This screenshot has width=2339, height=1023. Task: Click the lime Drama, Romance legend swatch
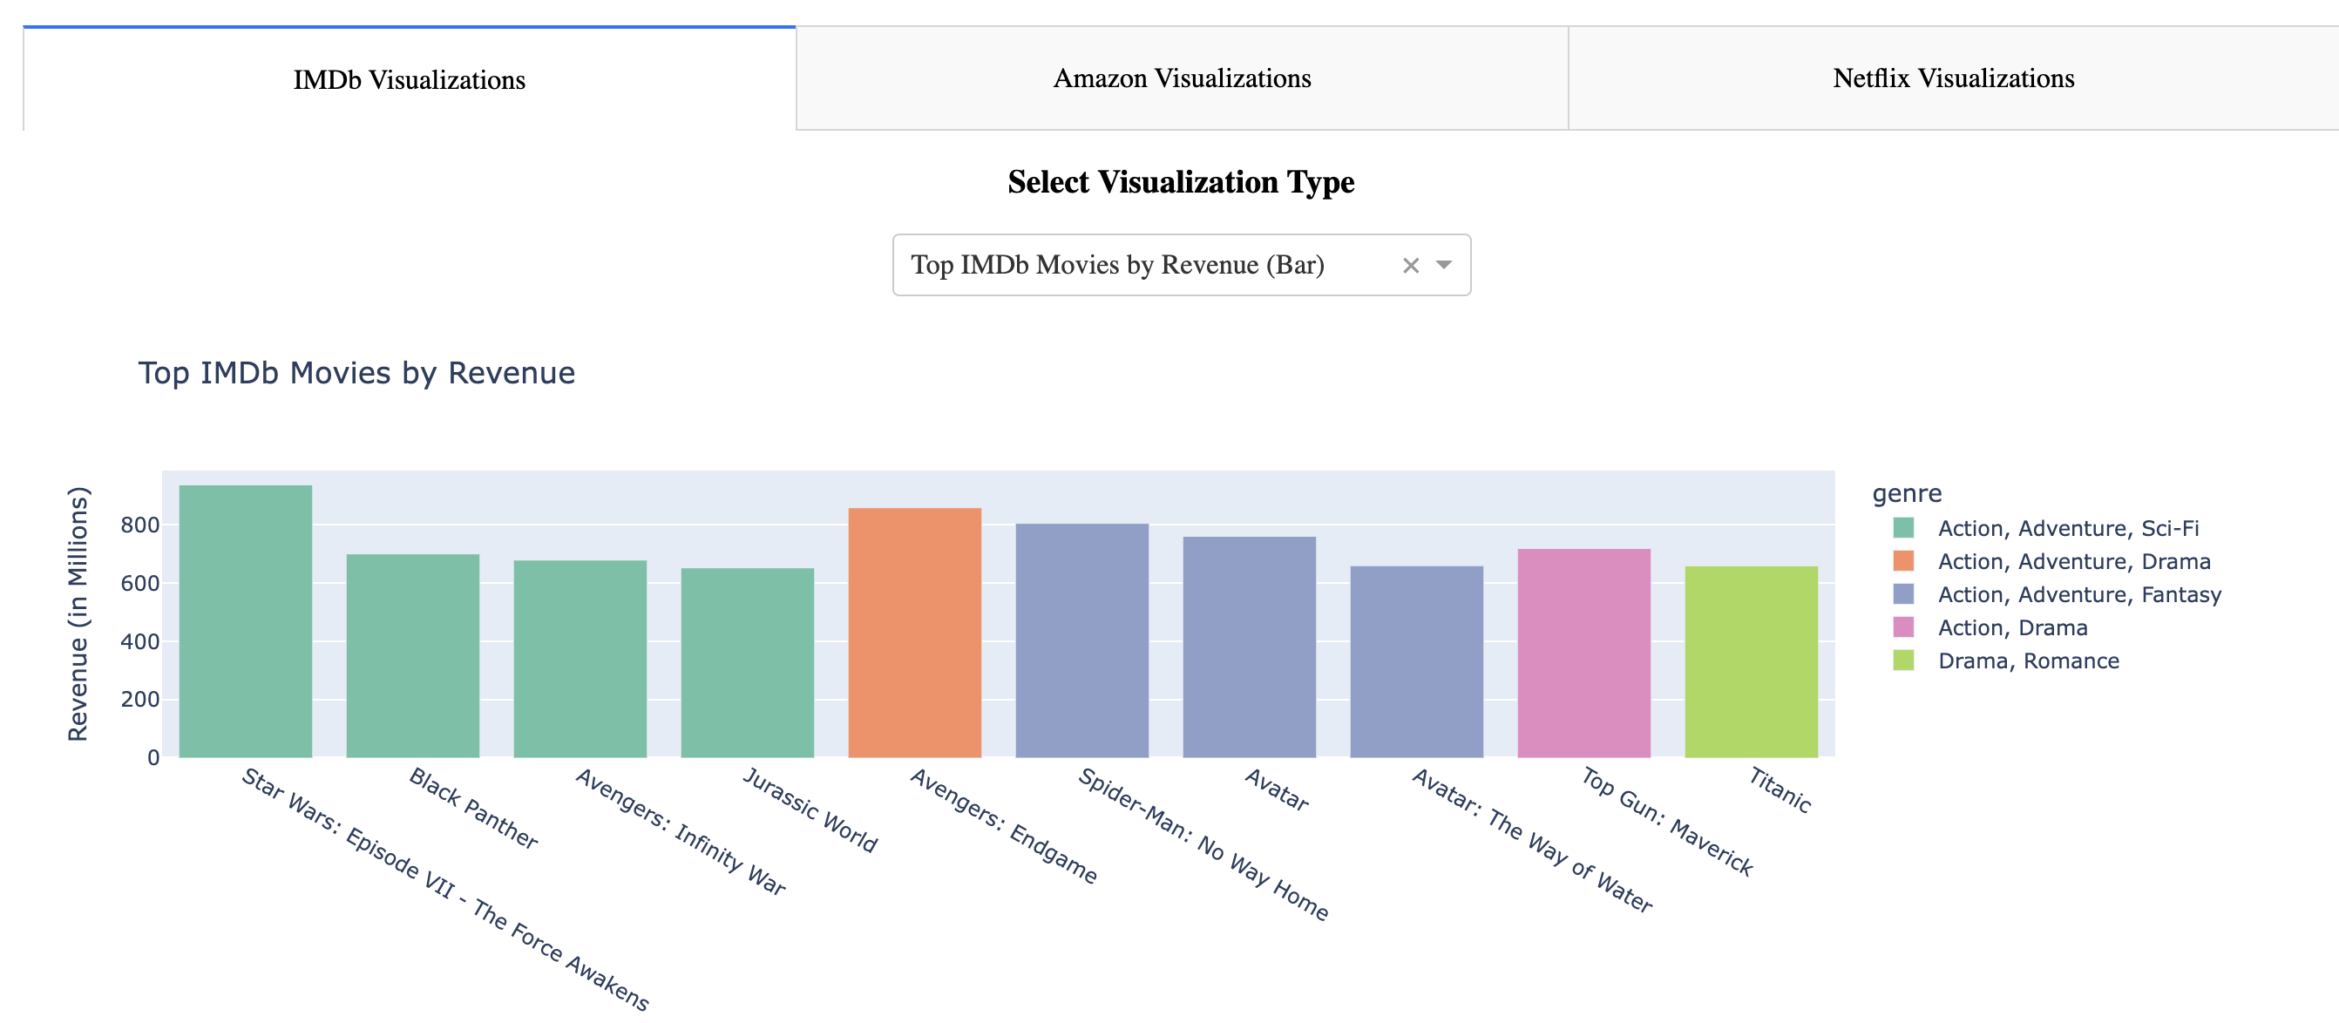tap(1903, 661)
